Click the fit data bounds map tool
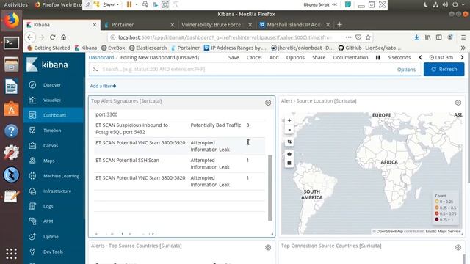Image resolution: width=470 pixels, height=264 pixels. [x=289, y=142]
